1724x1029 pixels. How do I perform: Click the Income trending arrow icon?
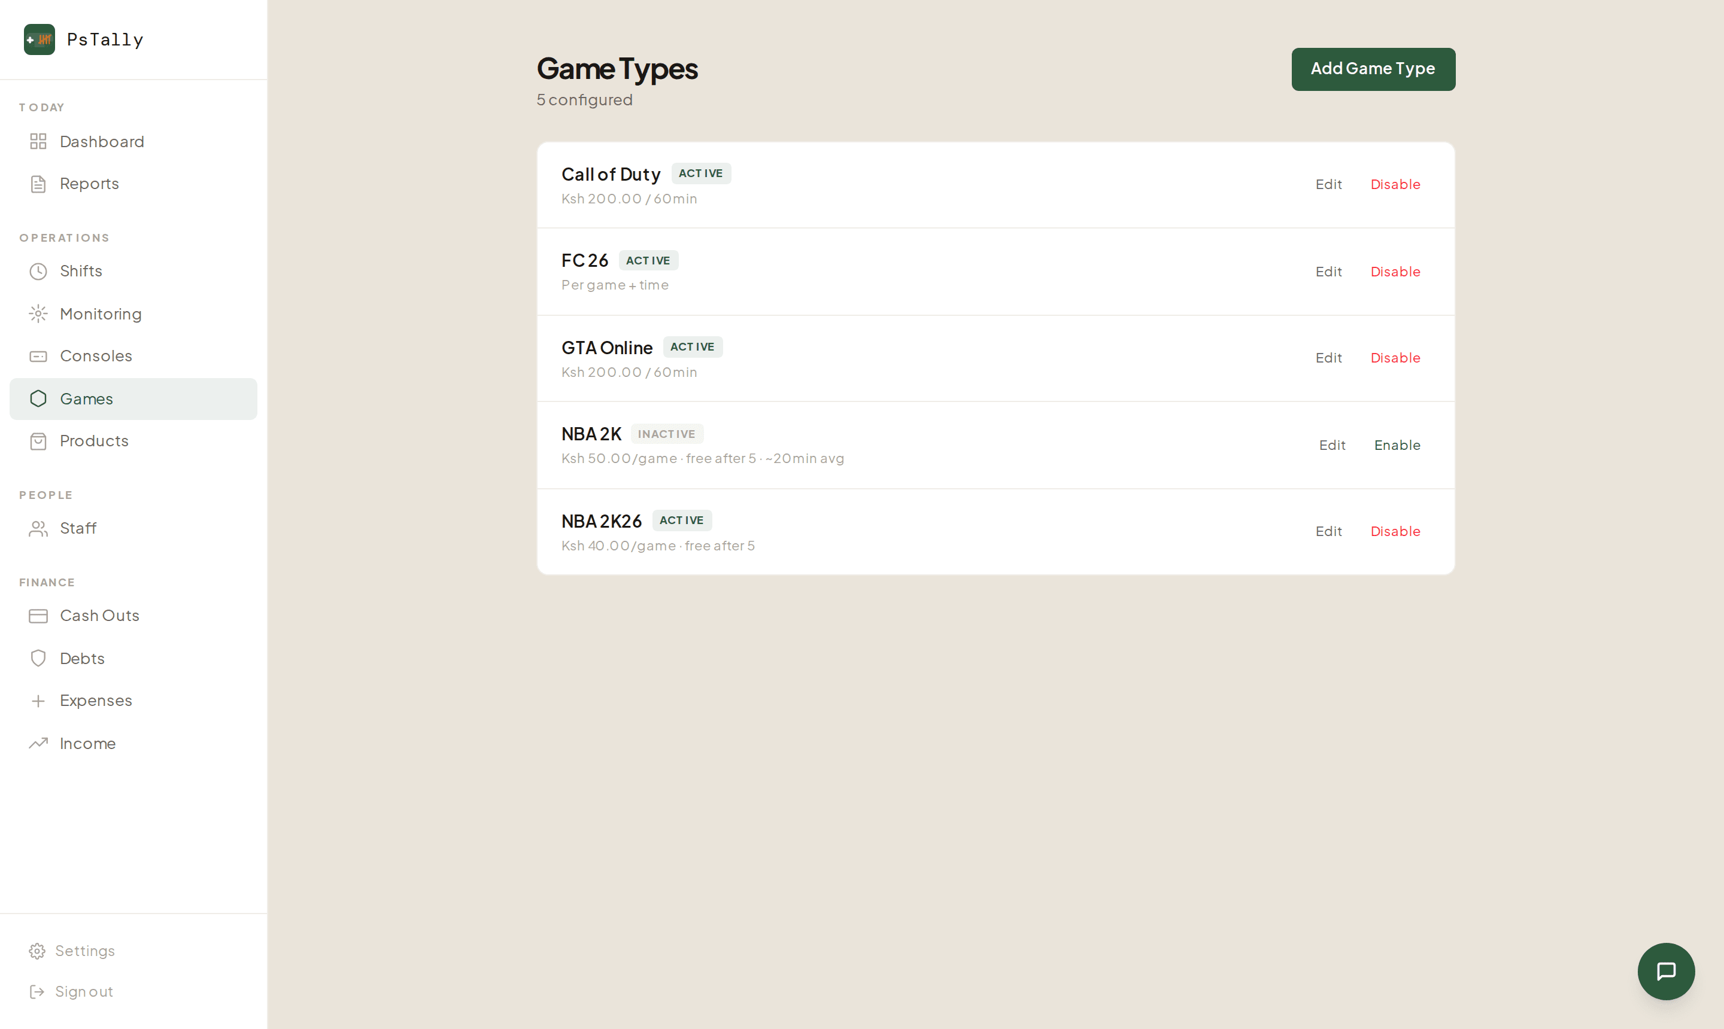[38, 743]
